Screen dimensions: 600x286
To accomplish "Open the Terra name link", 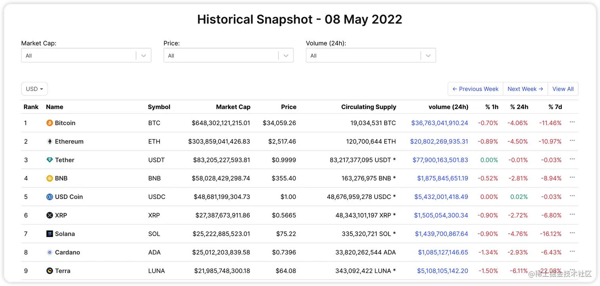I will (63, 271).
